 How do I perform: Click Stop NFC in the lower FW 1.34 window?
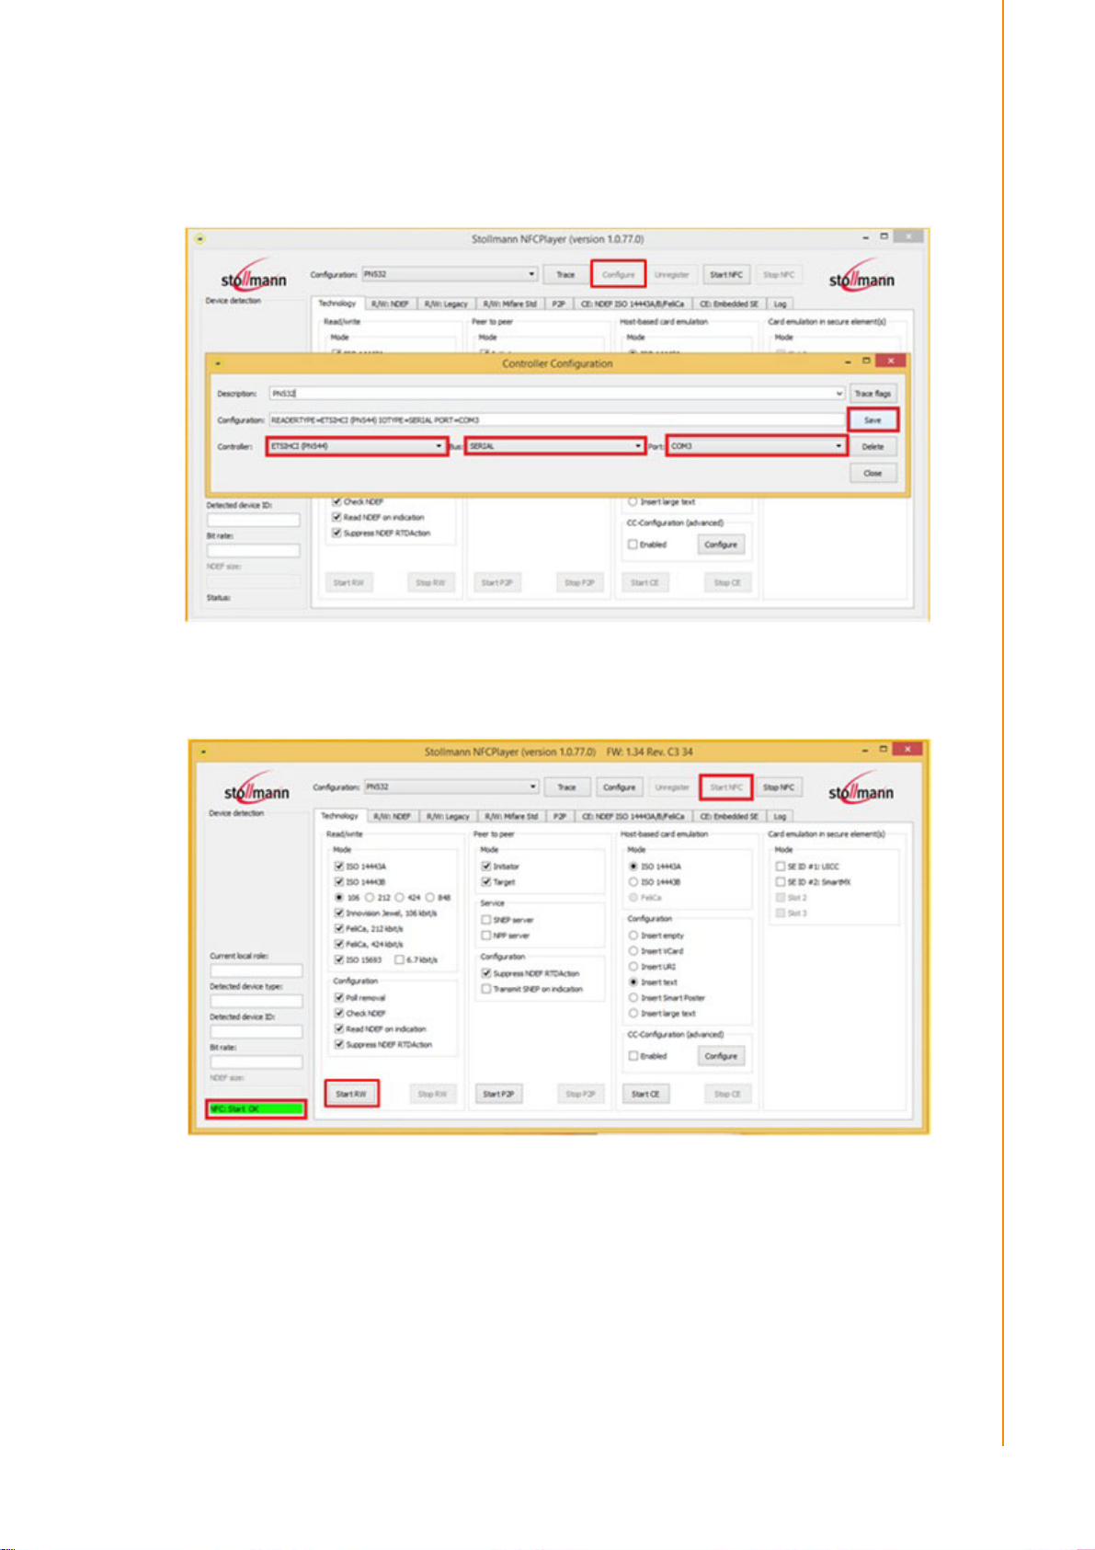779,787
